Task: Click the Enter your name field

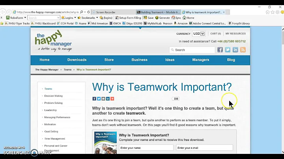Action: [146, 148]
